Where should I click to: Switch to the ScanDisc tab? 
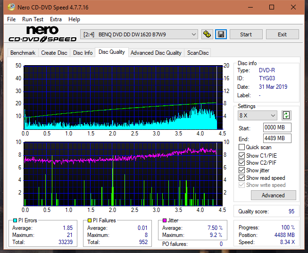tap(198, 53)
